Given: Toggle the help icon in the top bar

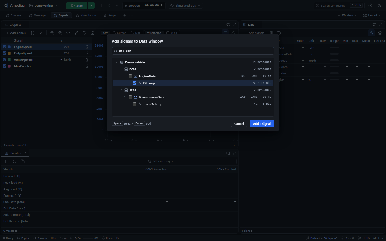Looking at the screenshot, I should [370, 6].
